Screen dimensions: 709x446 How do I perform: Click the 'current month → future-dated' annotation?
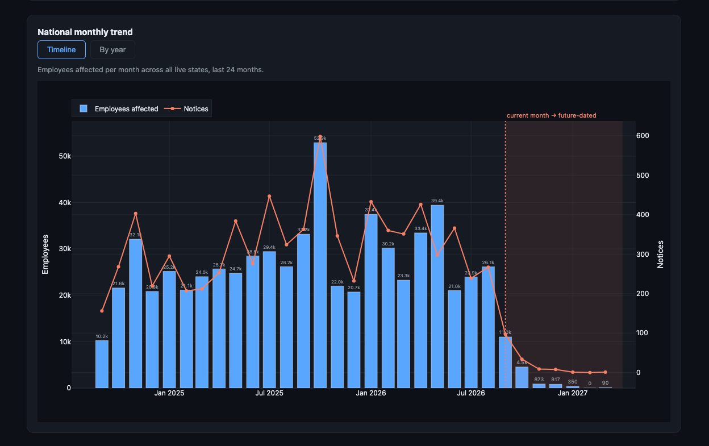[x=552, y=115]
